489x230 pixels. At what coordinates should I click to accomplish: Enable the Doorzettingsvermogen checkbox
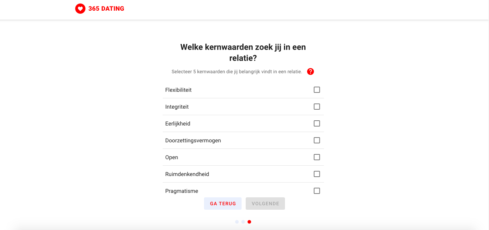(317, 140)
